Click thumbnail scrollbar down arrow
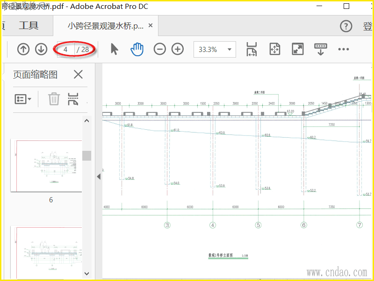 tap(87, 274)
